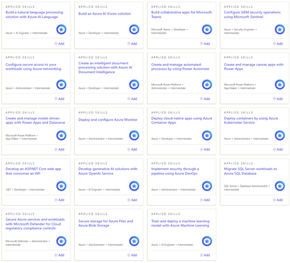This screenshot has height=263, width=290.
Task: Add the Microsoft Sentinel SIEM skill
Action: (278, 43)
